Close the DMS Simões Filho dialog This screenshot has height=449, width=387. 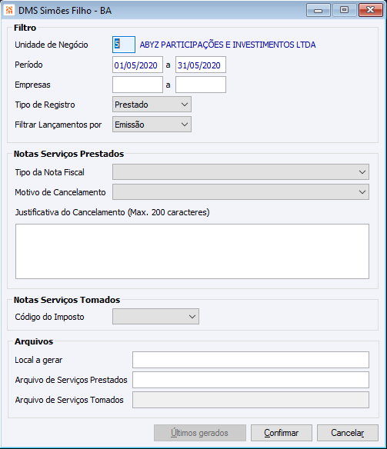click(371, 10)
